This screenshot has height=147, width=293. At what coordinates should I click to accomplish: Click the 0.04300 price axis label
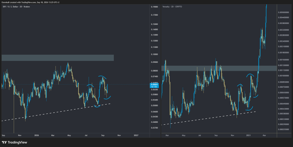[154, 117]
